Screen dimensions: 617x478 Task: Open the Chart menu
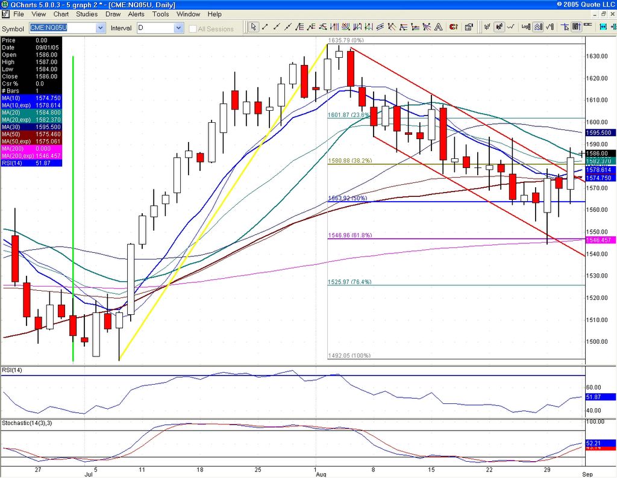(x=61, y=14)
